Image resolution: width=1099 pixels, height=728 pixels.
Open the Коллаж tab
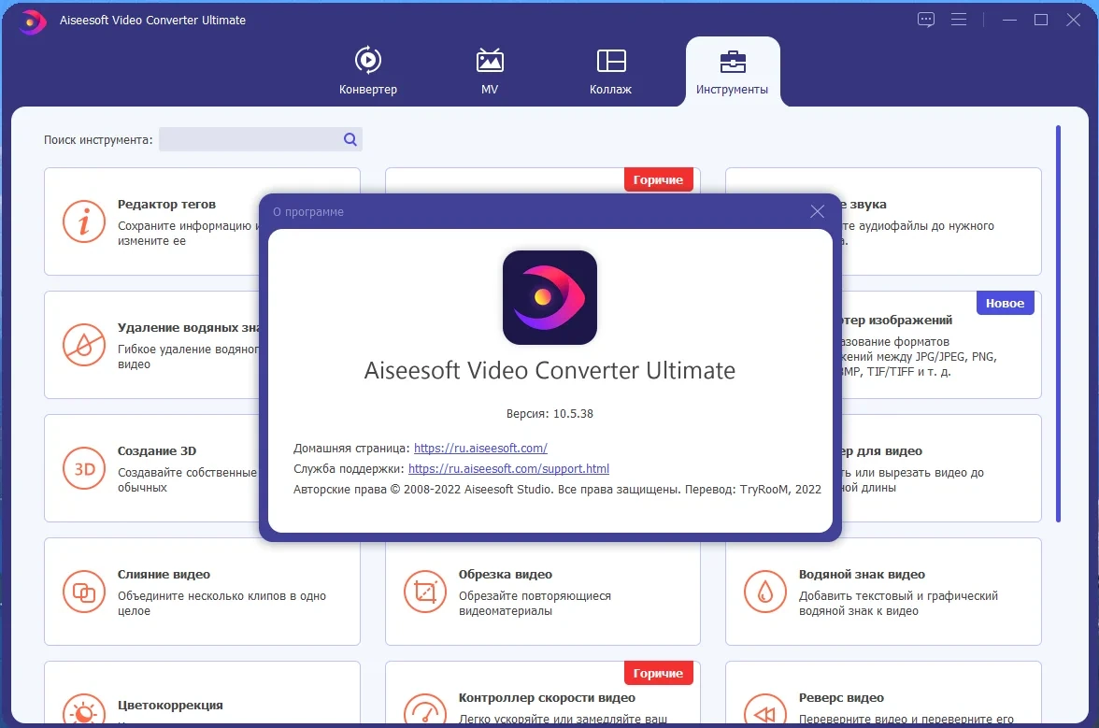[x=610, y=71]
